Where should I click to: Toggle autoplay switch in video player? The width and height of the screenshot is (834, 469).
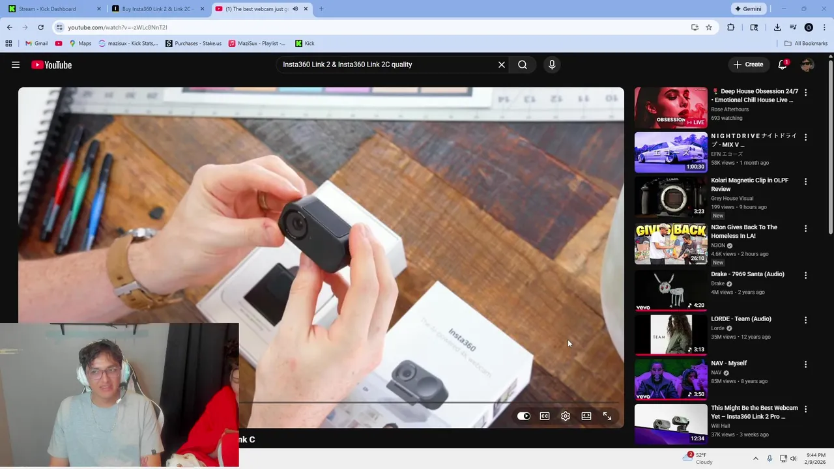(x=524, y=416)
